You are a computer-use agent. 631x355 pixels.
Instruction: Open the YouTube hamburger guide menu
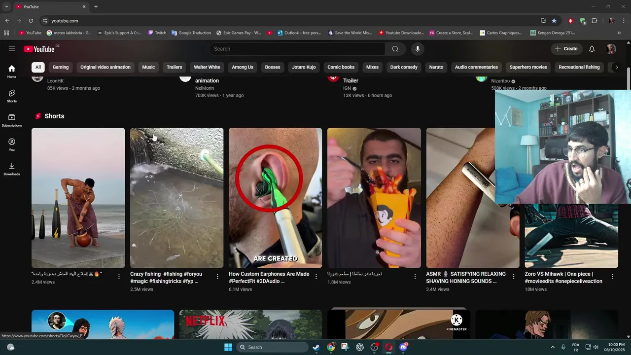(x=12, y=49)
